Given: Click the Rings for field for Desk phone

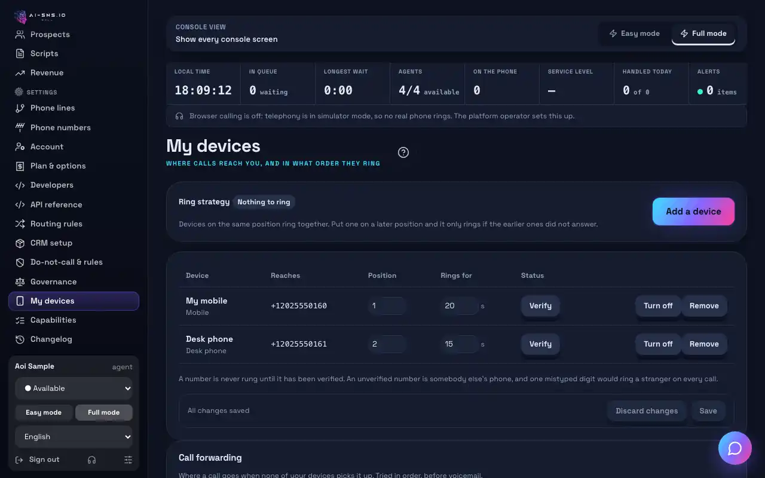Looking at the screenshot, I should [460, 344].
